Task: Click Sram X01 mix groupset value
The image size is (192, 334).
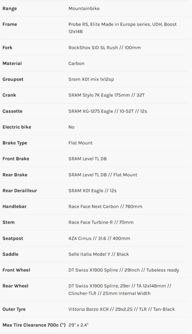Action: pos(91,79)
